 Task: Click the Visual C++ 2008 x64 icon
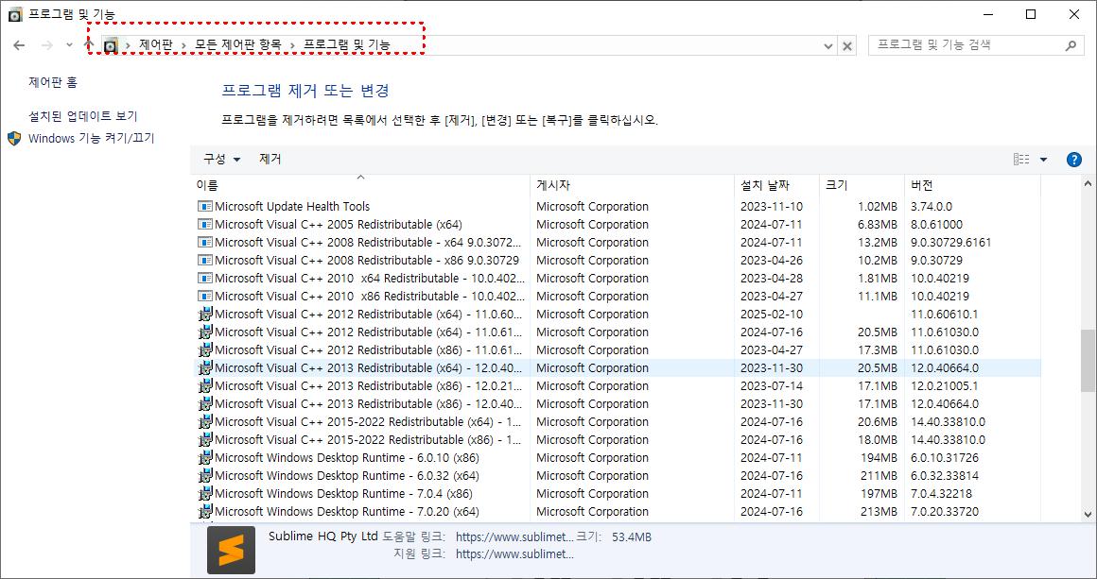point(205,243)
